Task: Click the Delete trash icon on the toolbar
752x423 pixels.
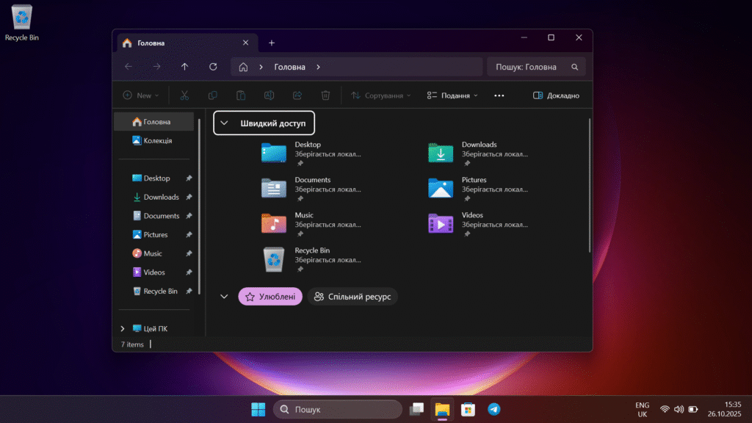Action: 325,95
